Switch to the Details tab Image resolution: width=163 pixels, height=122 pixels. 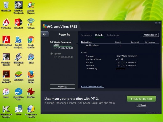click(x=99, y=35)
